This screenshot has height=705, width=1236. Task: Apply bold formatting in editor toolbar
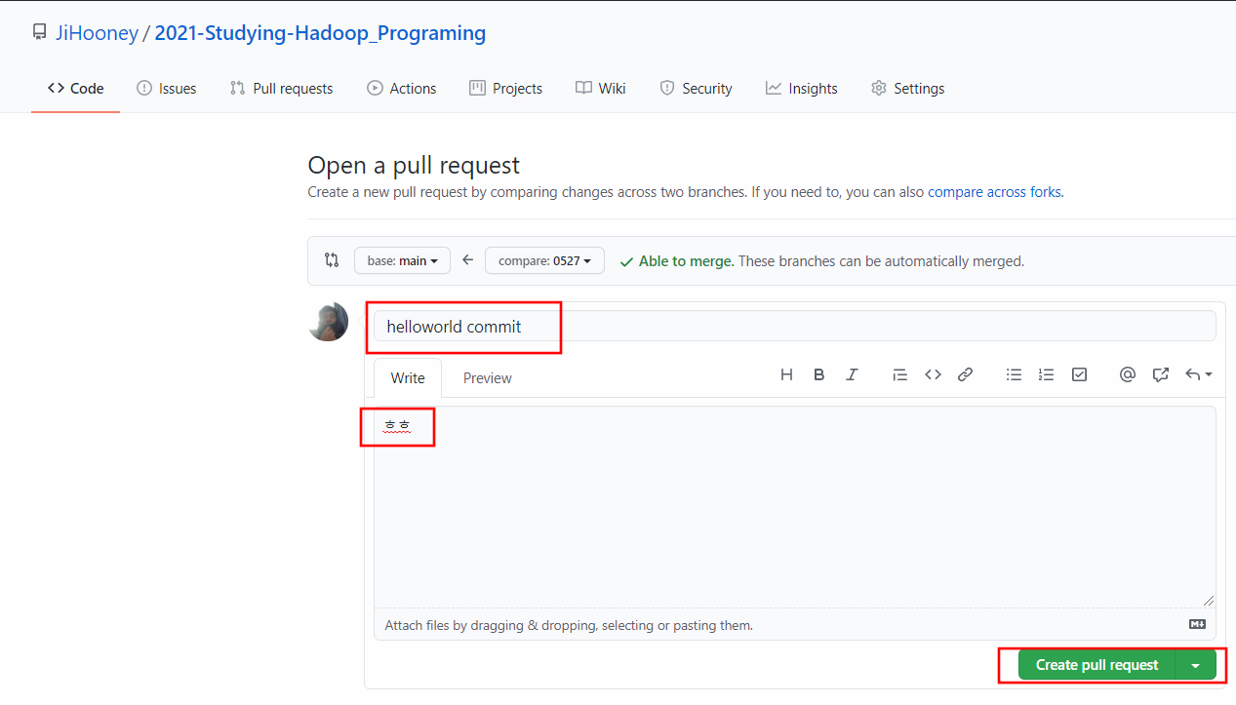819,374
